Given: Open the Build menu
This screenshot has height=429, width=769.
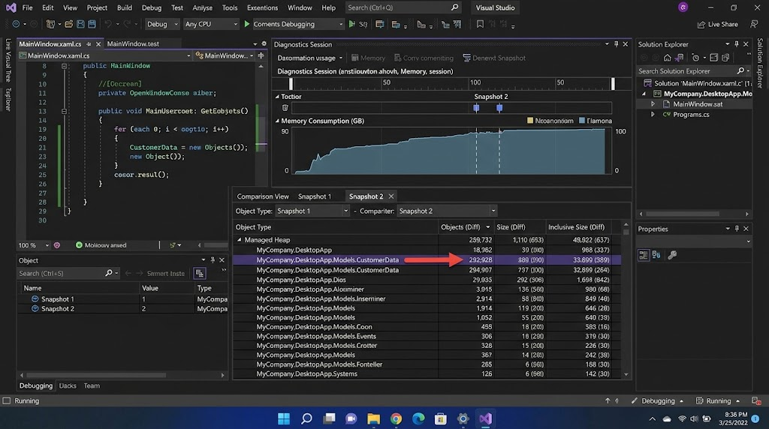Looking at the screenshot, I should [124, 7].
